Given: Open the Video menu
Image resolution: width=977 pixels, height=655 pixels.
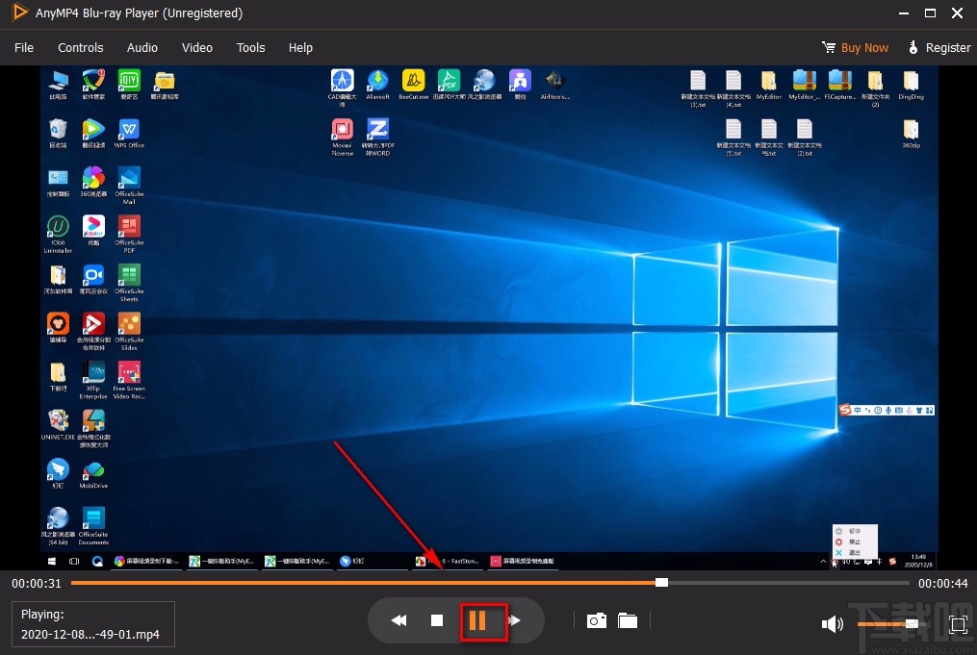Looking at the screenshot, I should [196, 47].
